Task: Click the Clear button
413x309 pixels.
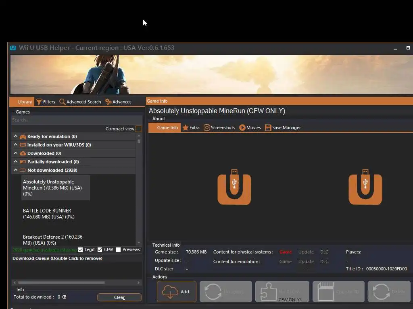Action: 119,297
